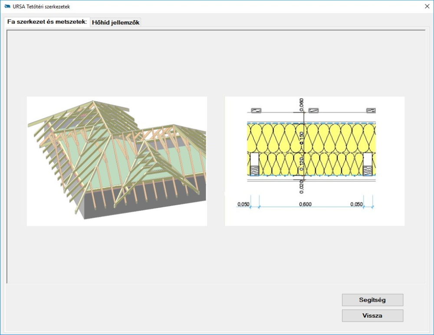Image resolution: width=434 pixels, height=335 pixels.
Task: Click the 3D timber roof structure image
Action: 117,161
